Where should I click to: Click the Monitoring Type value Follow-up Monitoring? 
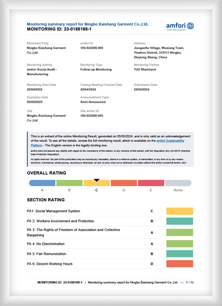(96, 69)
